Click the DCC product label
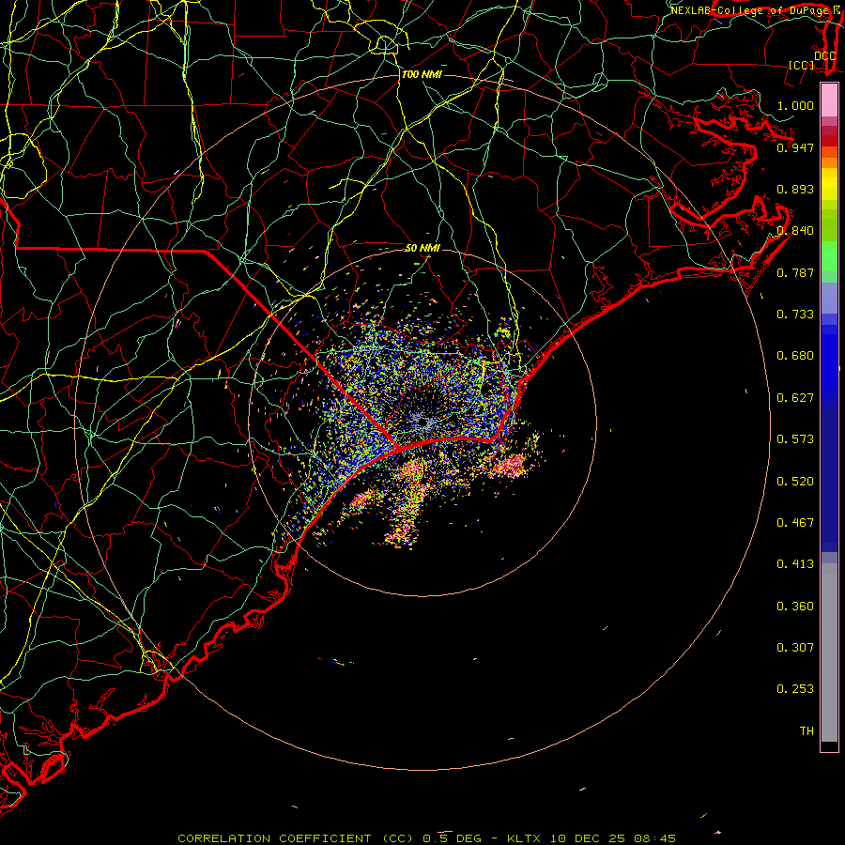 point(824,55)
